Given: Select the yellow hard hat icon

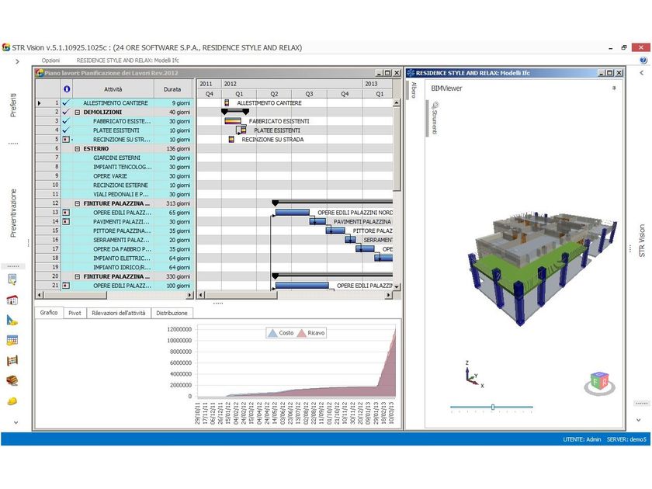Looking at the screenshot, I should tap(12, 401).
